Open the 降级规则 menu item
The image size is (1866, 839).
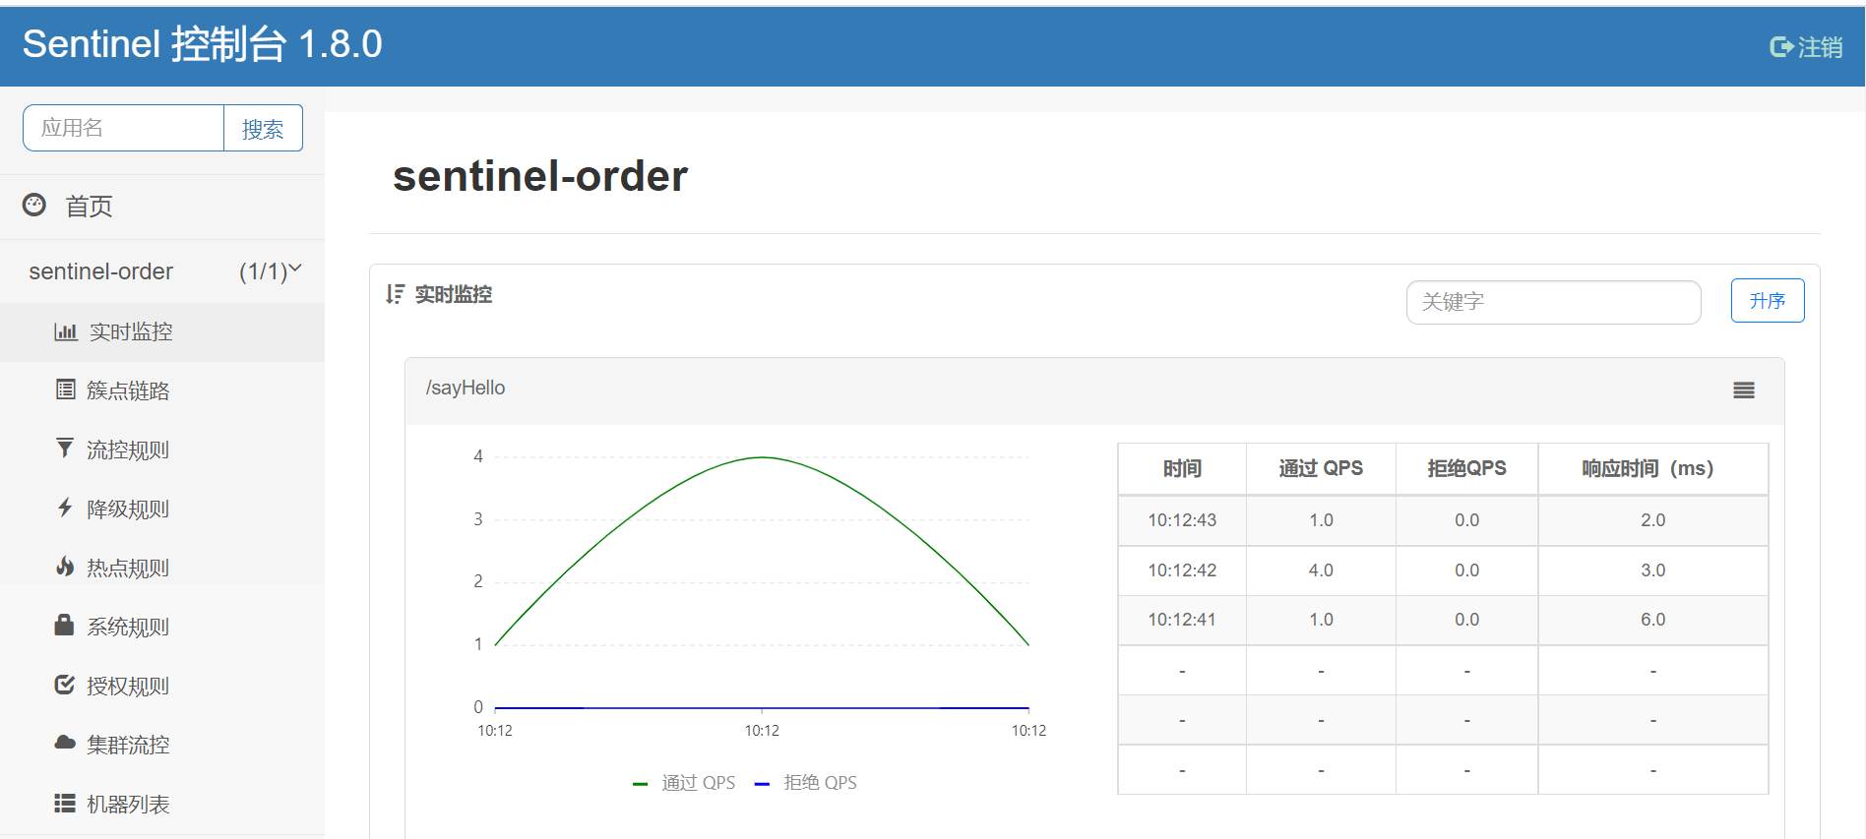[x=162, y=509]
